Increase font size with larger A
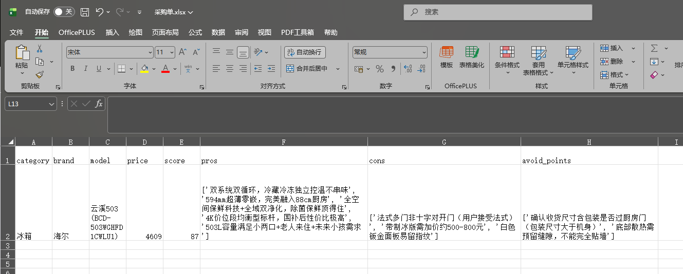Image resolution: width=683 pixels, height=274 pixels. 182,52
